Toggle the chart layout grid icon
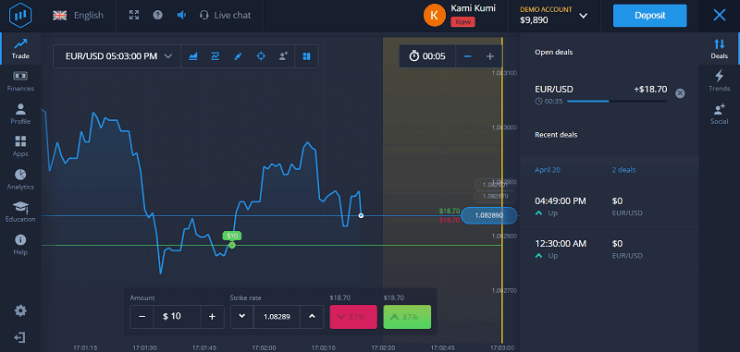Viewport: 740px width, 352px height. (x=306, y=56)
